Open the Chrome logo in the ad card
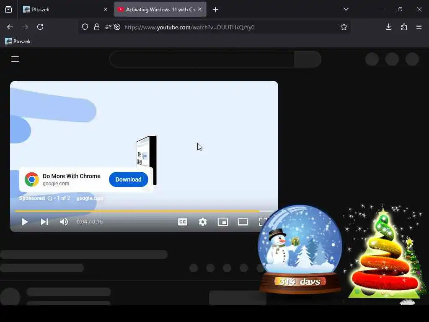 coord(32,179)
